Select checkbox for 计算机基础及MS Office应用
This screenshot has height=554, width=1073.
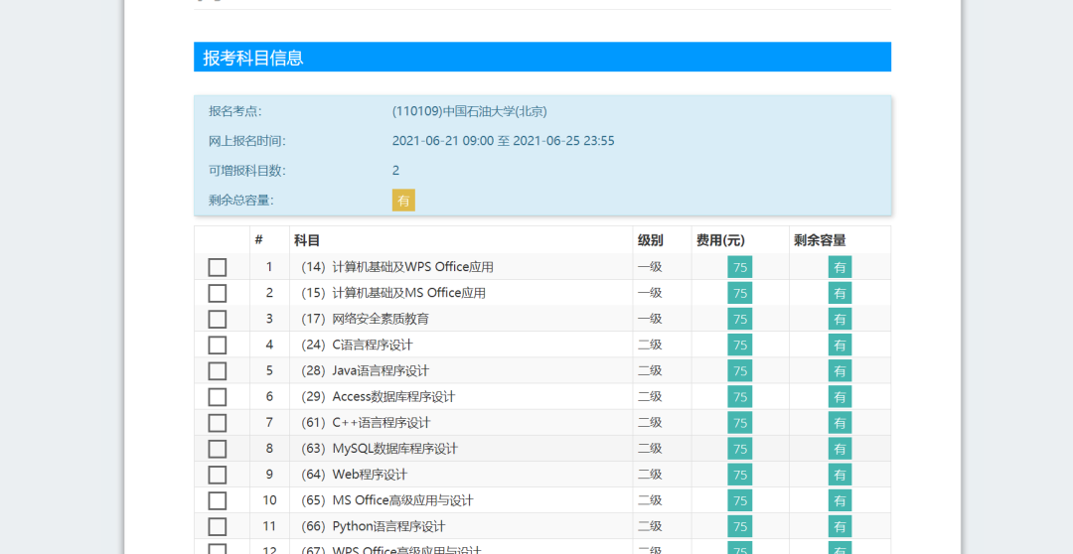[x=217, y=294]
